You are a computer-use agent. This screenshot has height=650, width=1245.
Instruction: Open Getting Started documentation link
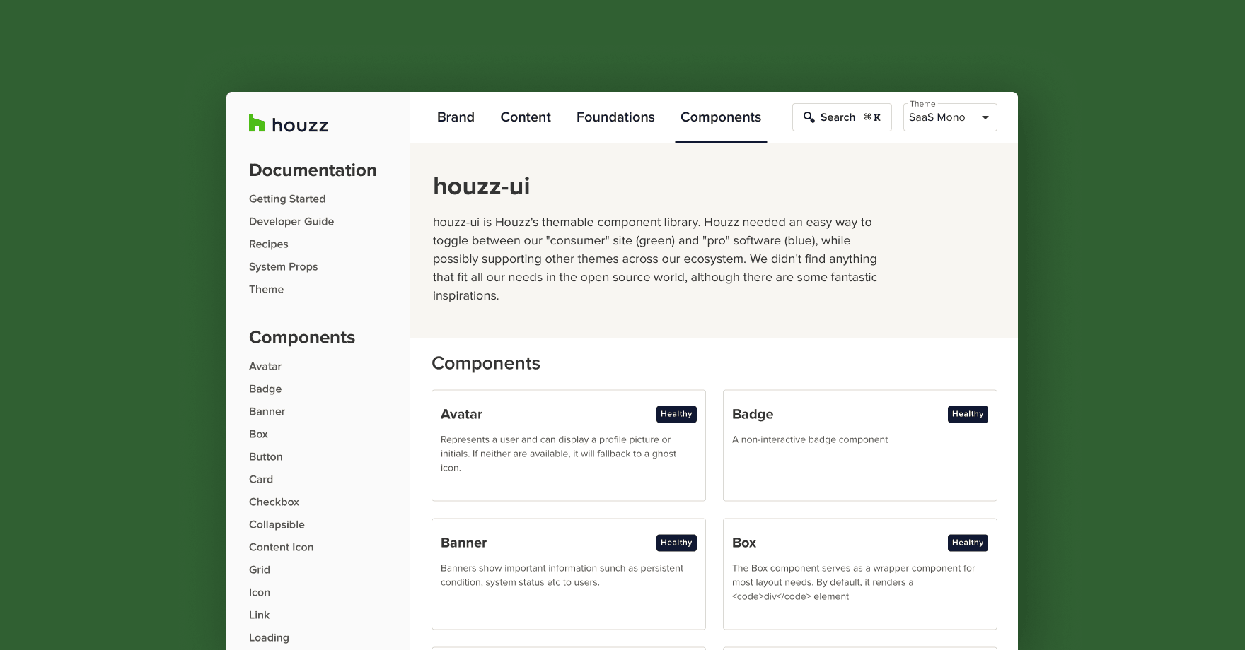[x=287, y=199]
